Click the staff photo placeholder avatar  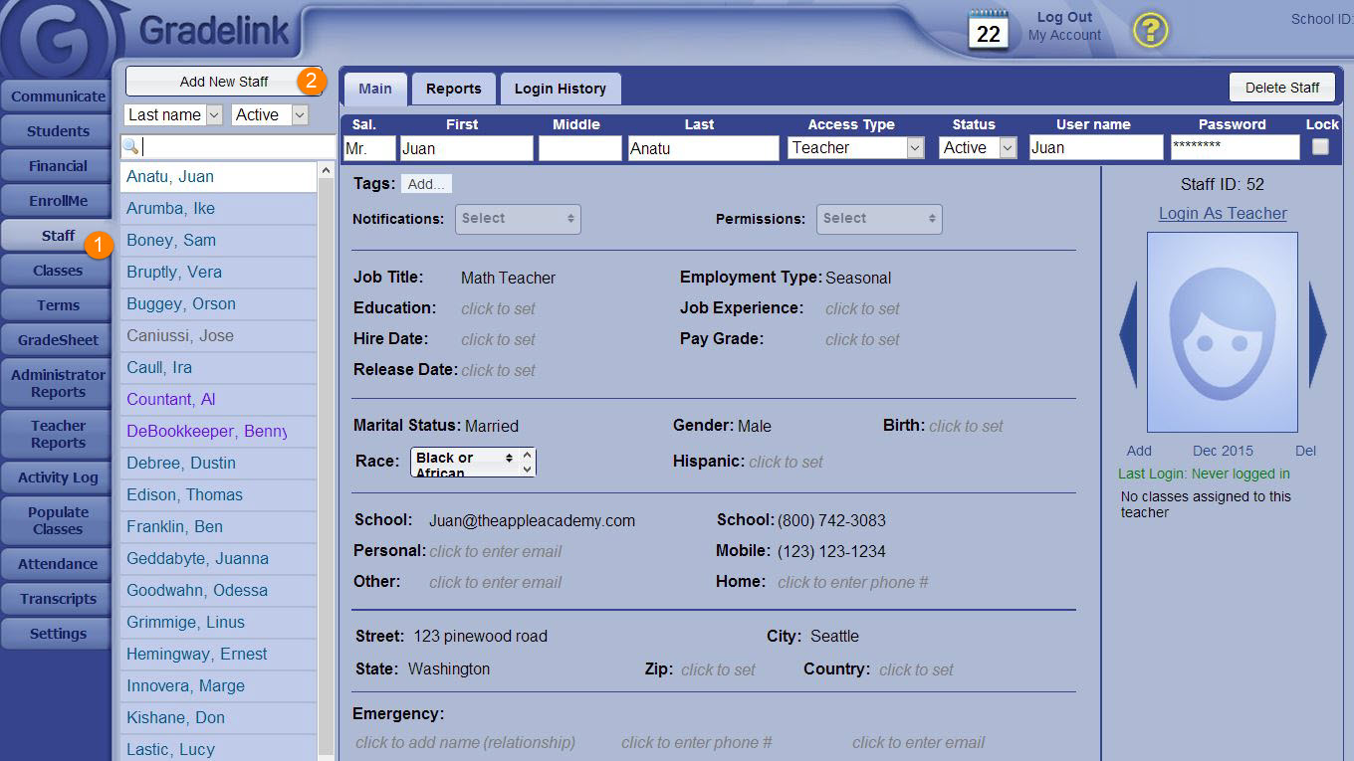1223,332
